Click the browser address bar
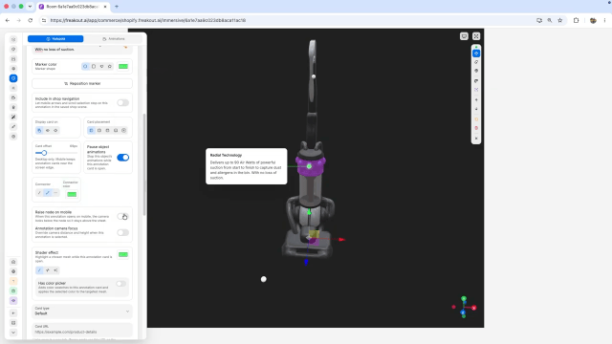612x344 pixels. 289,20
